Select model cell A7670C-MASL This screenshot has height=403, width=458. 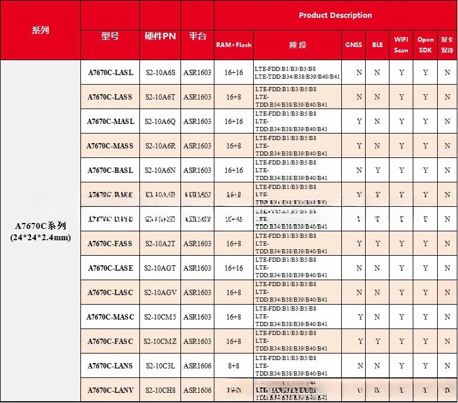click(110, 122)
